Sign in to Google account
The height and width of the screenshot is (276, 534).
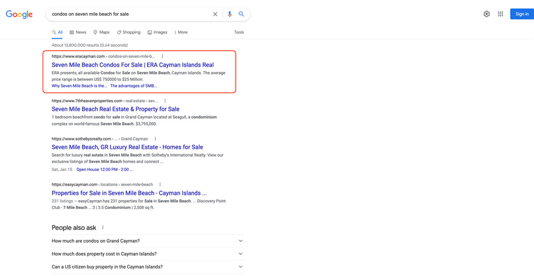[x=522, y=14]
